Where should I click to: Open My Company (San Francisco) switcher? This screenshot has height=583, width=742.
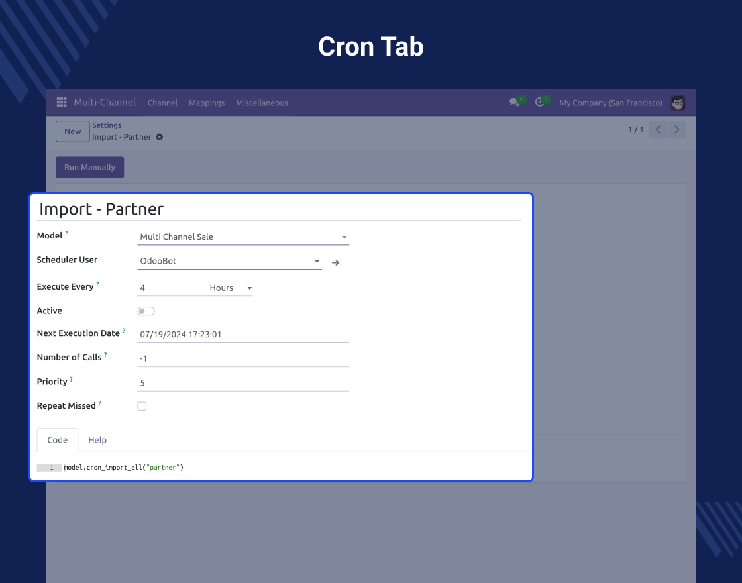[611, 103]
